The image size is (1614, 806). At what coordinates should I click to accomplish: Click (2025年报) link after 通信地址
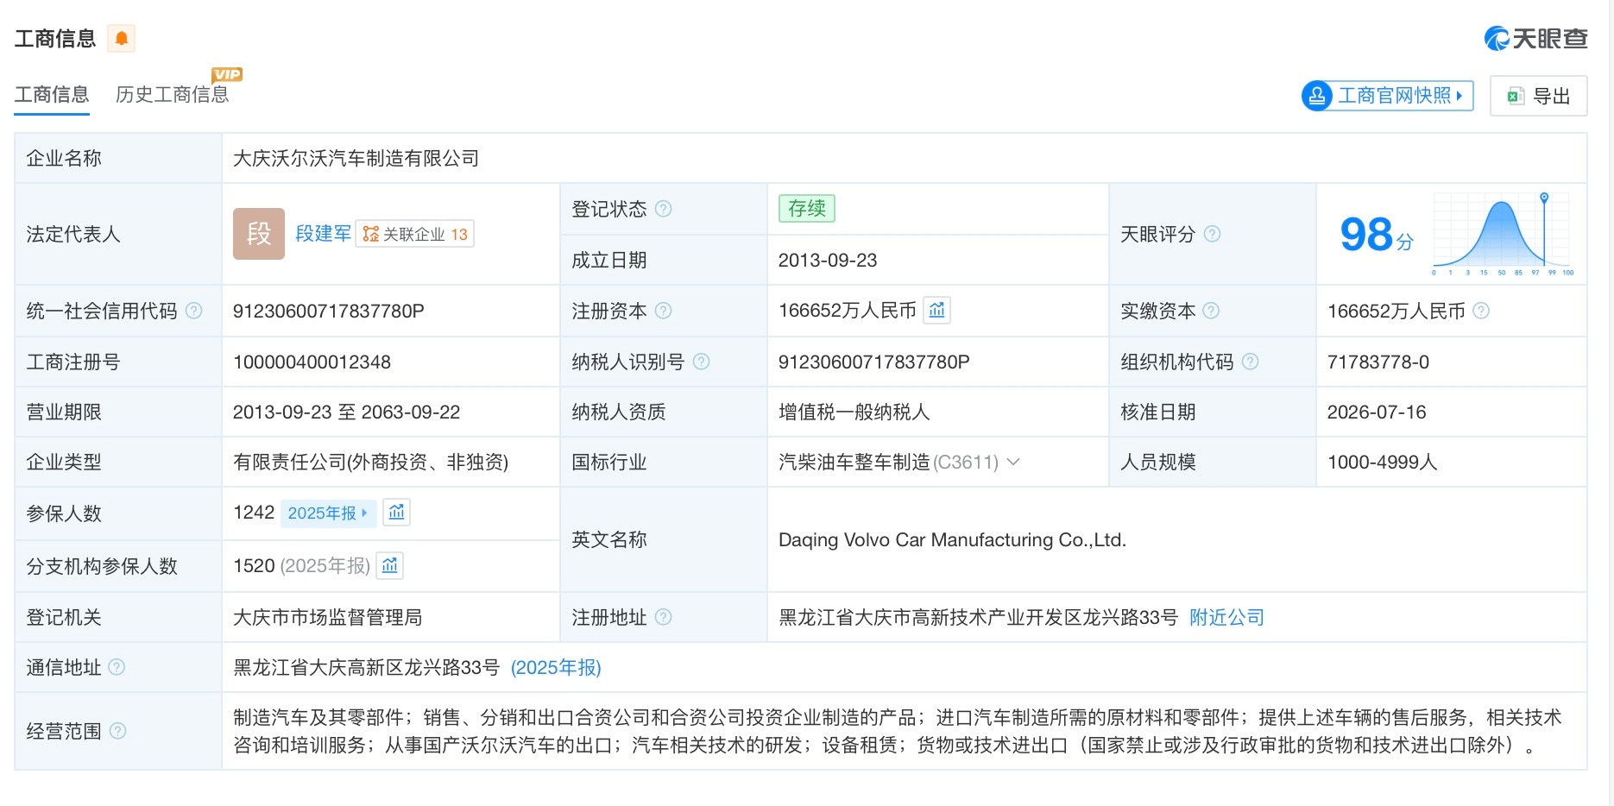click(x=556, y=667)
